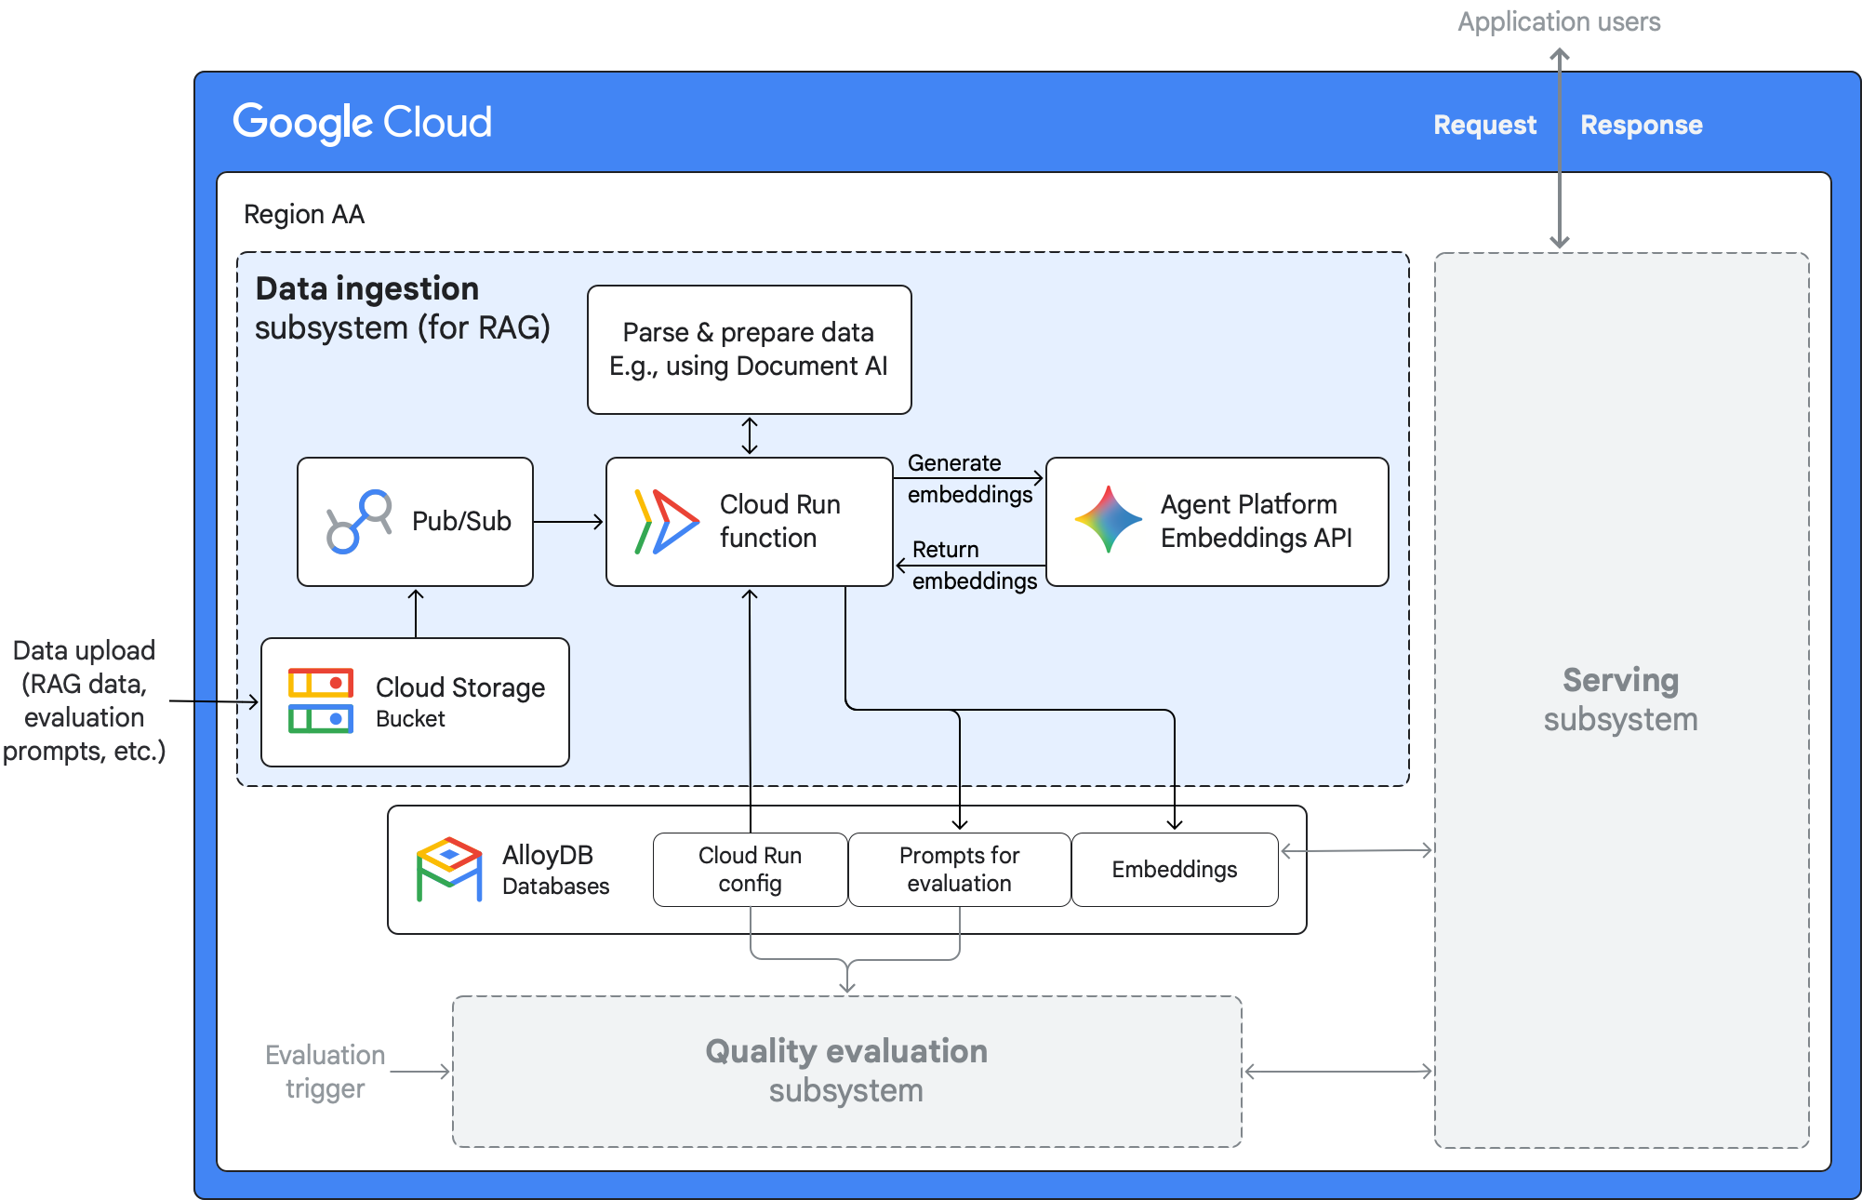This screenshot has width=1862, height=1200.
Task: Click the 'Databases' text under AlloyDB
Action: pyautogui.click(x=555, y=887)
